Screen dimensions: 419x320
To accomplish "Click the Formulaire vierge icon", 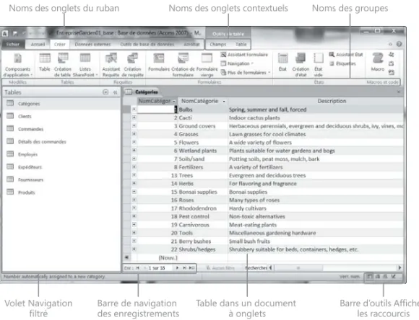I will (x=207, y=65).
